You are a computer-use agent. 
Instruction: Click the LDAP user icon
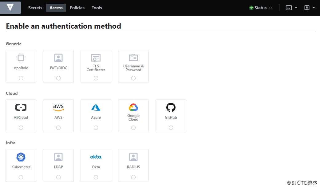(58, 157)
